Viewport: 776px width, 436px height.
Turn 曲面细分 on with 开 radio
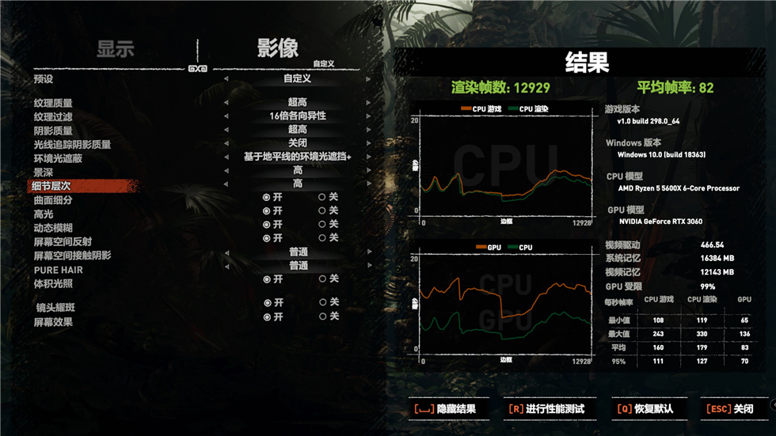pos(266,197)
